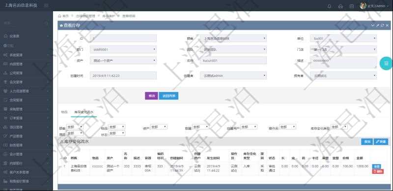
Task: Click the purple 修改 button
Action: tap(151, 96)
